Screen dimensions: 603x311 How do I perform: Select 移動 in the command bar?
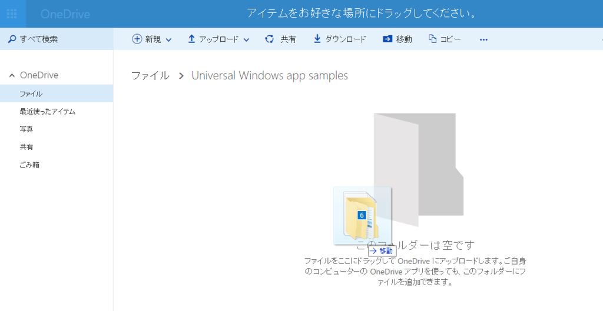tap(404, 39)
